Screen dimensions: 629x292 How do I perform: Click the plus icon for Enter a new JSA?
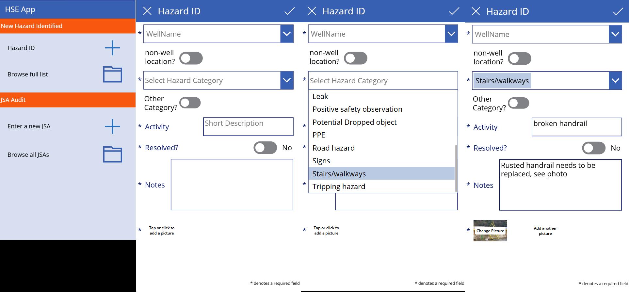112,126
